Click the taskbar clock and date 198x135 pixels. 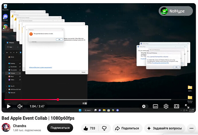(x=192, y=110)
